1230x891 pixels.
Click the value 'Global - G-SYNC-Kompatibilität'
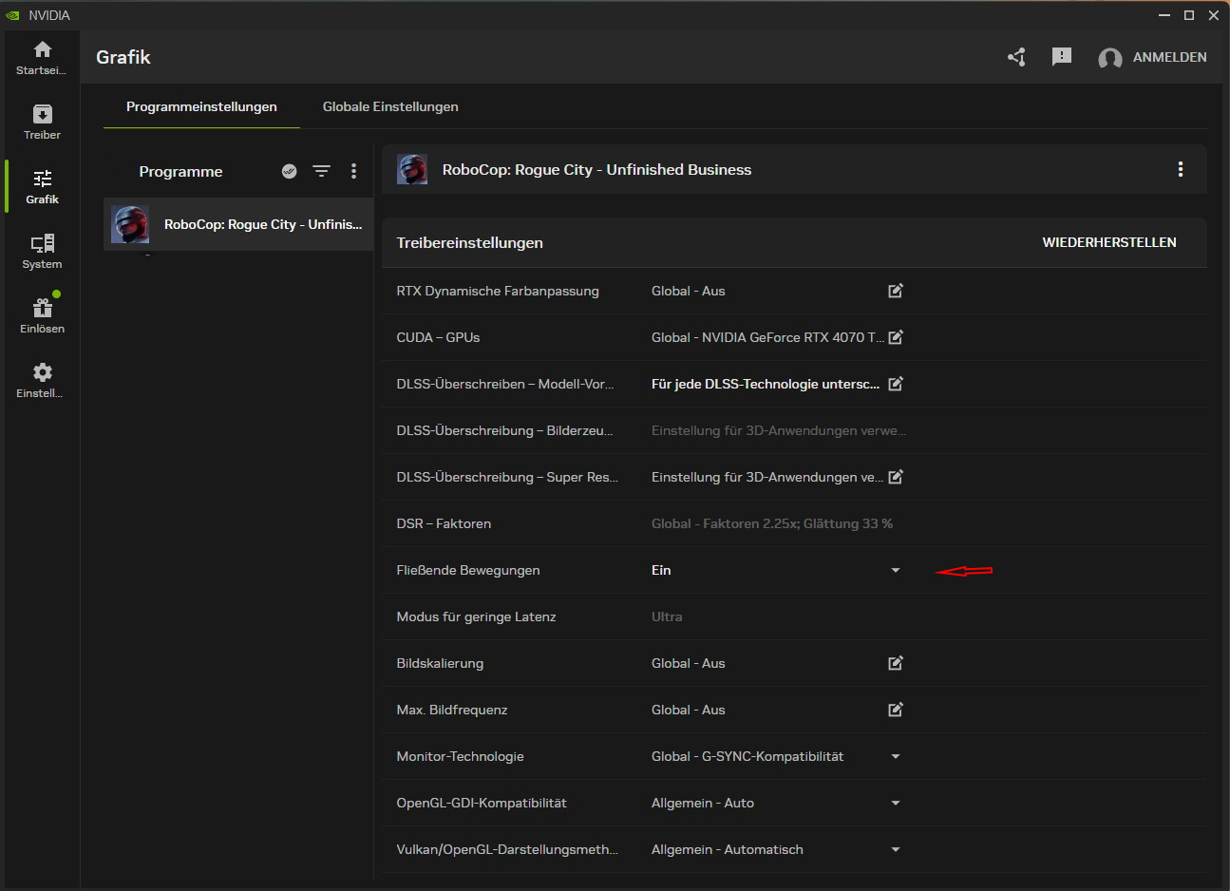point(747,756)
